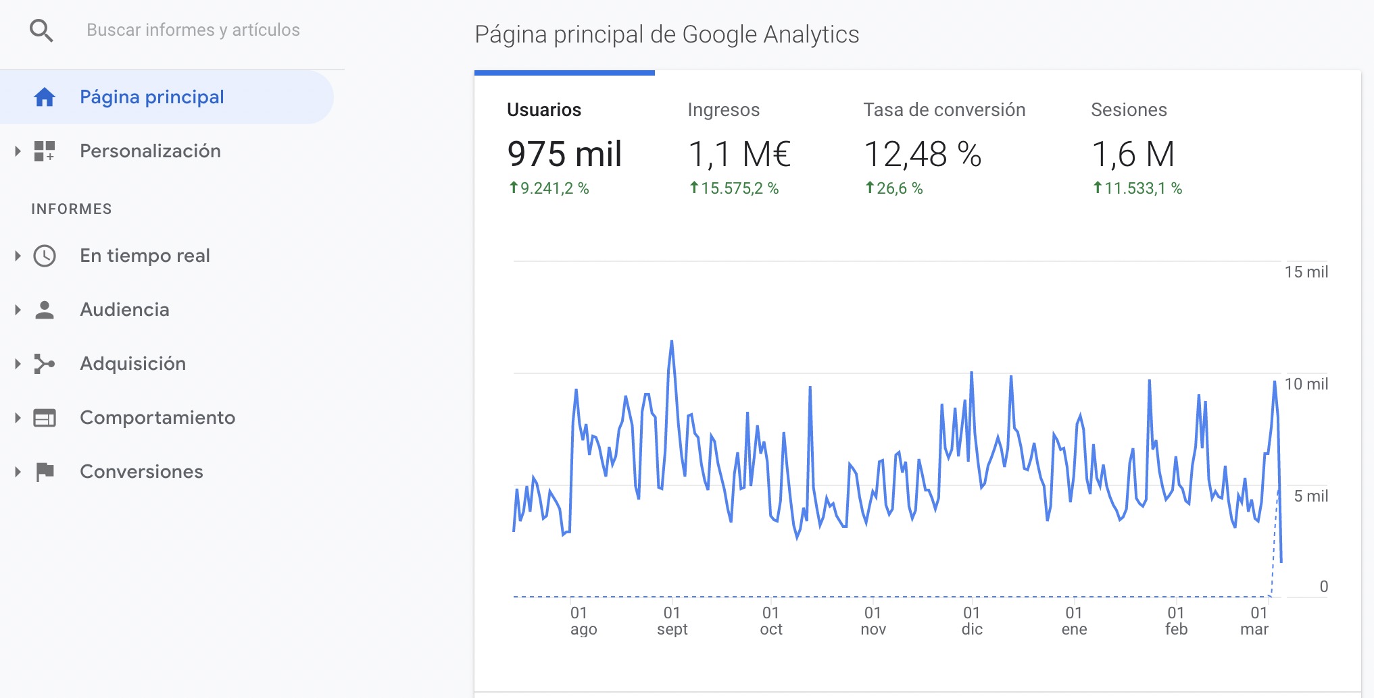Click the 12,48 % conversion rate value
This screenshot has height=698, width=1374.
923,154
